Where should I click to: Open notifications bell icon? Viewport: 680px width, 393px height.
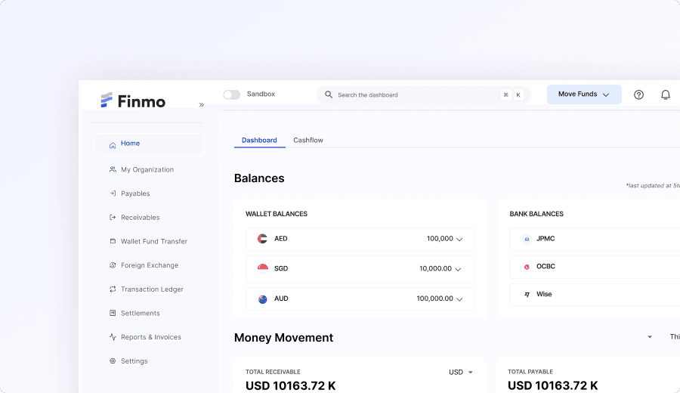coord(666,94)
